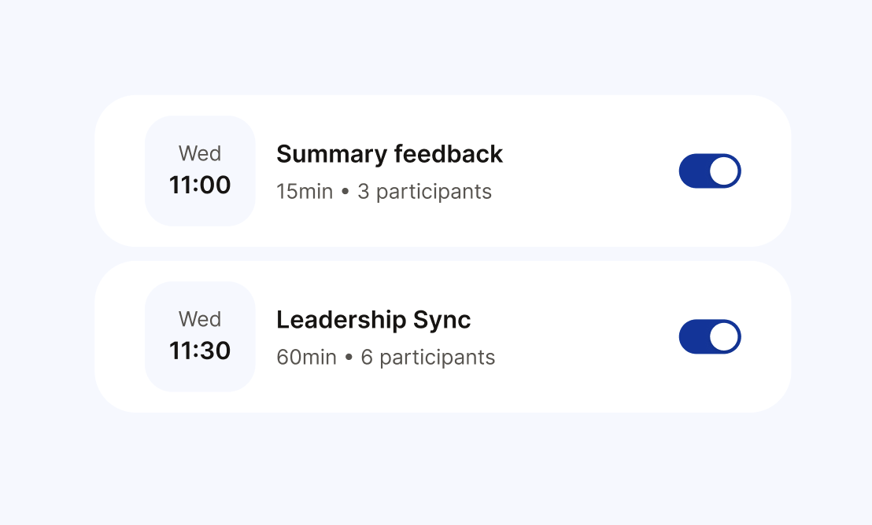This screenshot has width=872, height=525.
Task: Click the 6 participants label
Action: coord(429,357)
